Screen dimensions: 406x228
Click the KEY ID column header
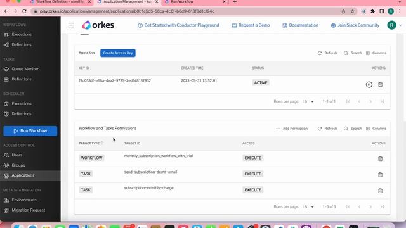(x=84, y=68)
